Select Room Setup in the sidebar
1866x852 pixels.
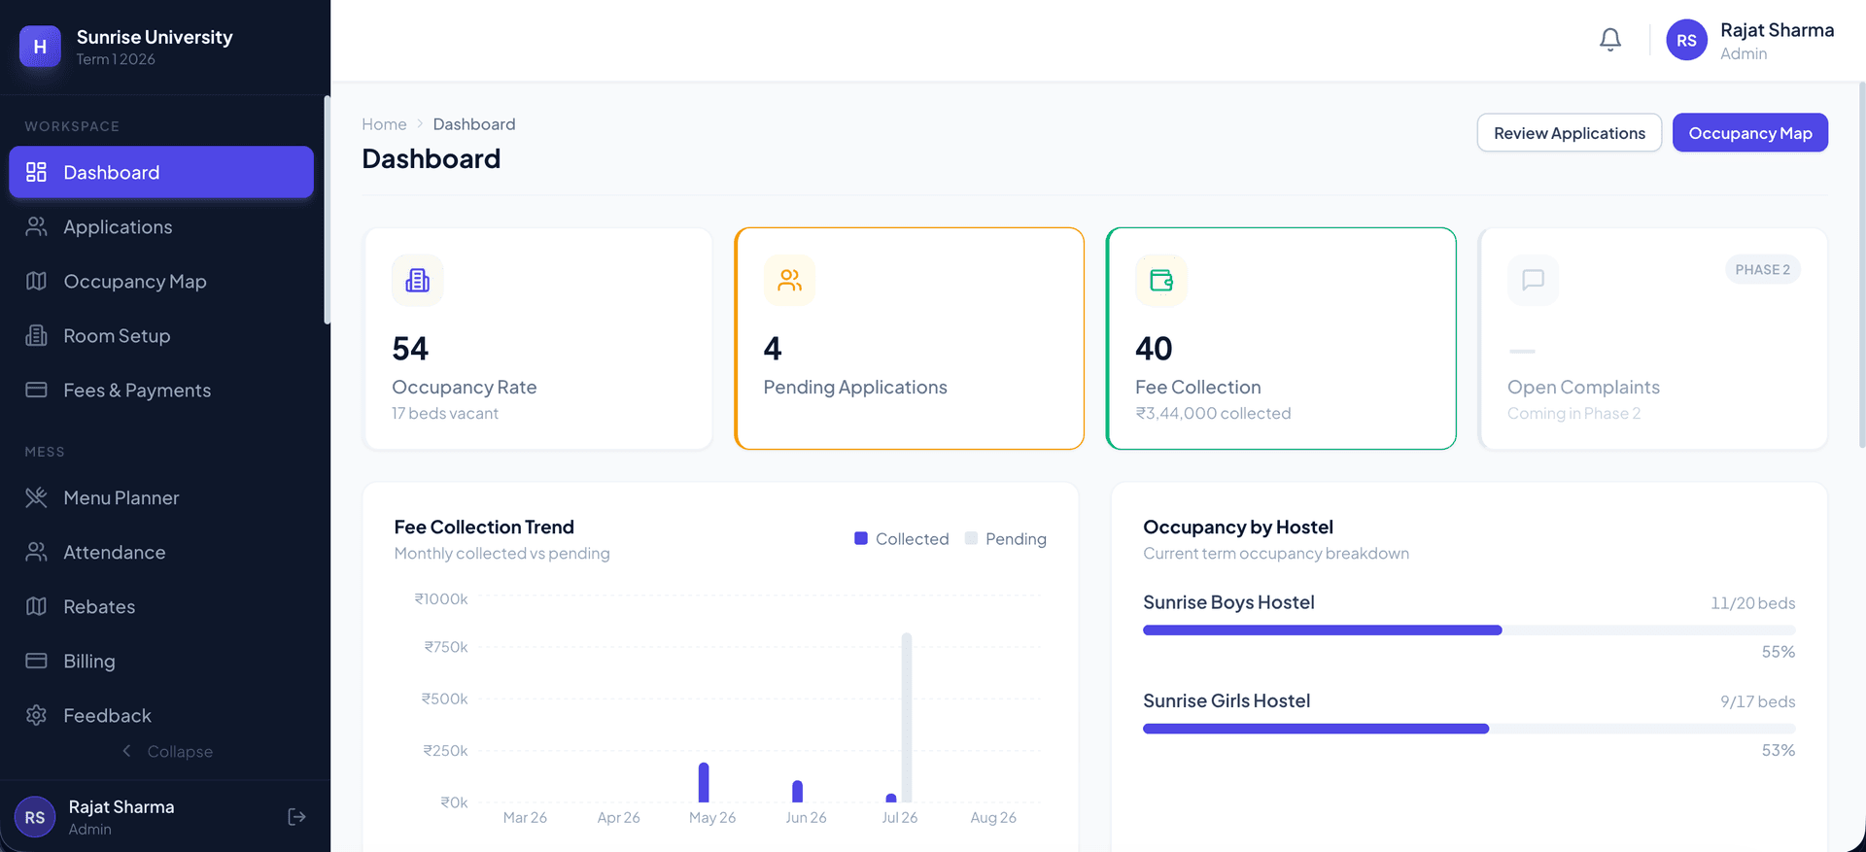click(x=161, y=336)
